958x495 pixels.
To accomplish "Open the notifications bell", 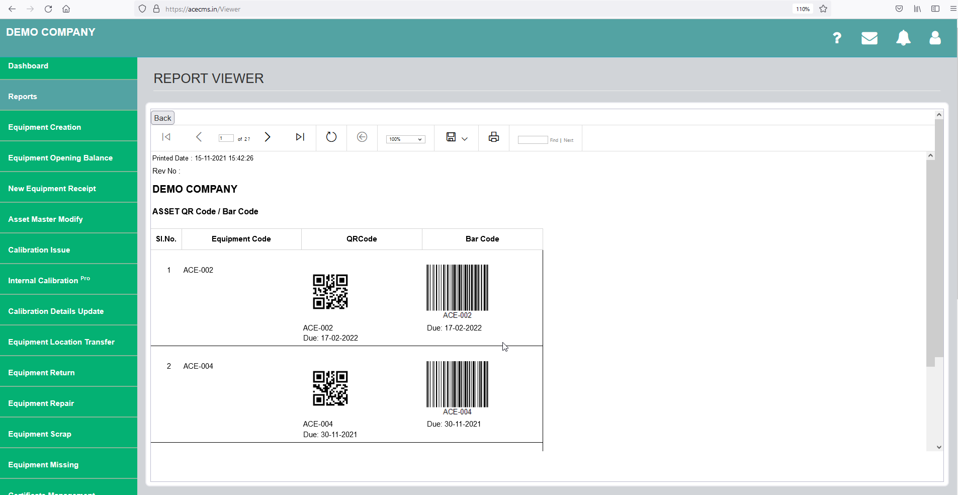I will [903, 38].
